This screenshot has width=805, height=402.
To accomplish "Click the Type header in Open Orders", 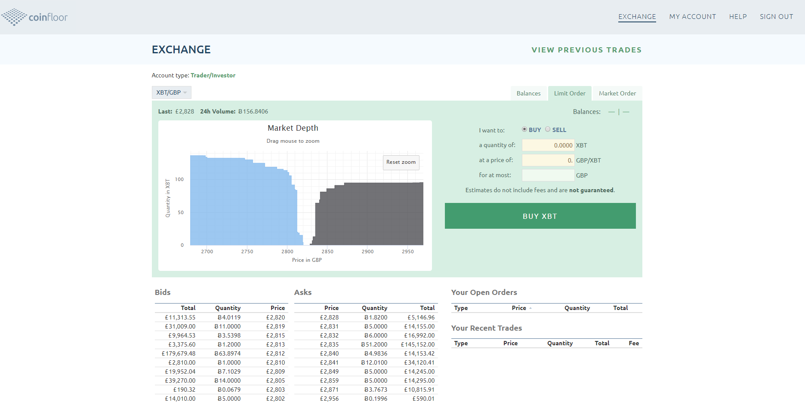I will coord(461,308).
